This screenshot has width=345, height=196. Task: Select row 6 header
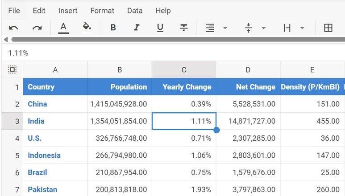[12, 172]
